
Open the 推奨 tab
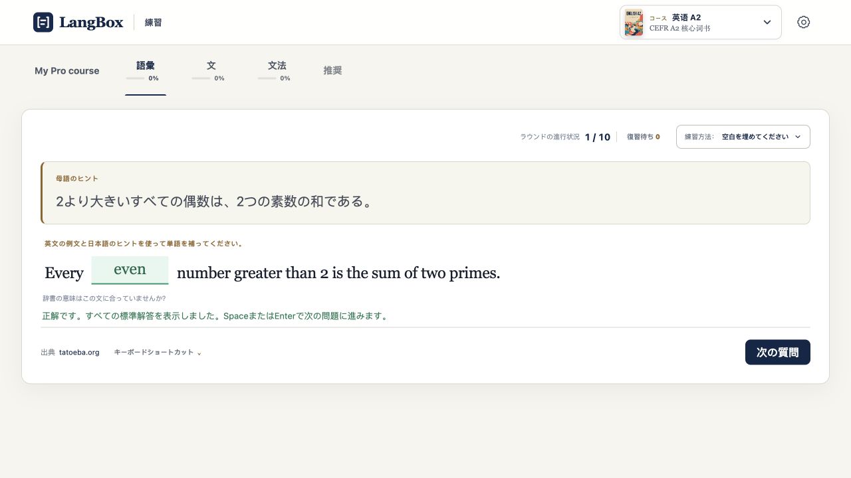coord(332,70)
